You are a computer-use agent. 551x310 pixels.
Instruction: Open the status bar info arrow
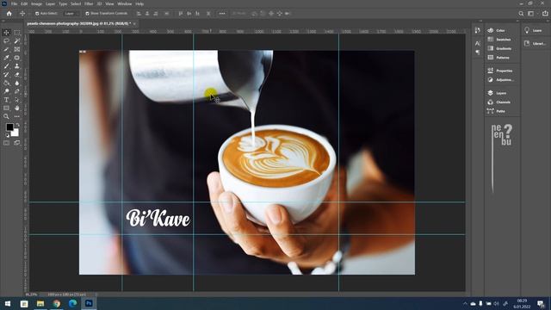pyautogui.click(x=96, y=294)
